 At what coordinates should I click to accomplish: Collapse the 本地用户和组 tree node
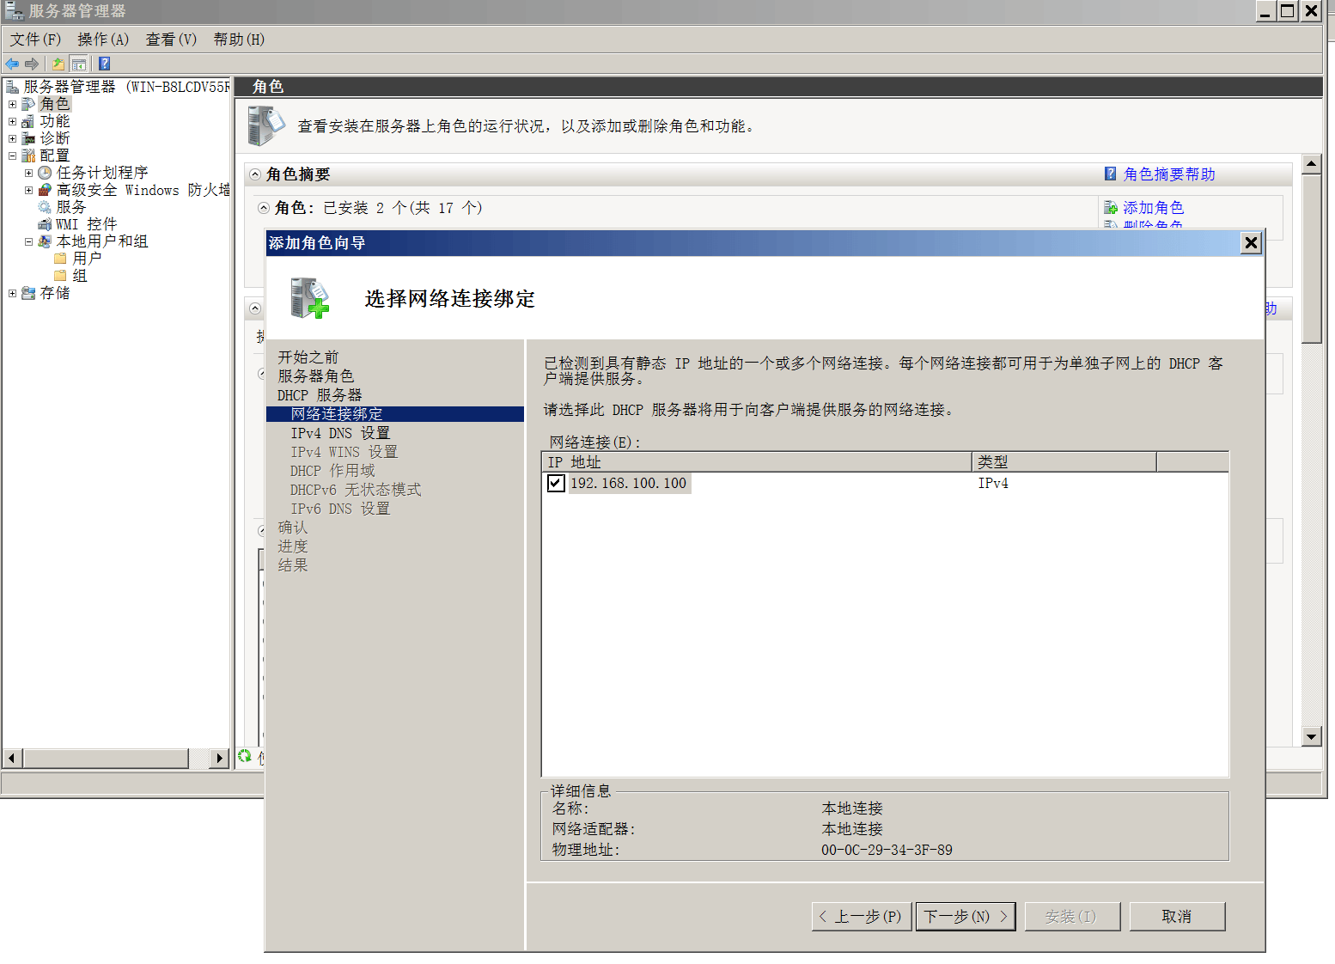(x=28, y=241)
